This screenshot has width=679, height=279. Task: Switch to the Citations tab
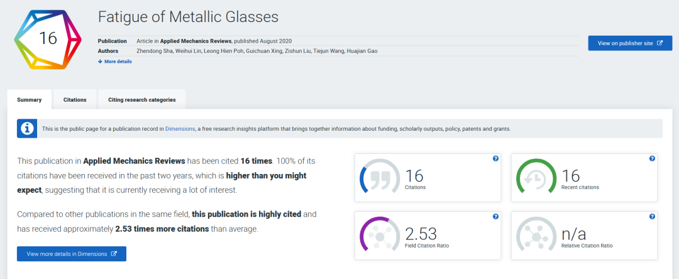click(x=75, y=100)
